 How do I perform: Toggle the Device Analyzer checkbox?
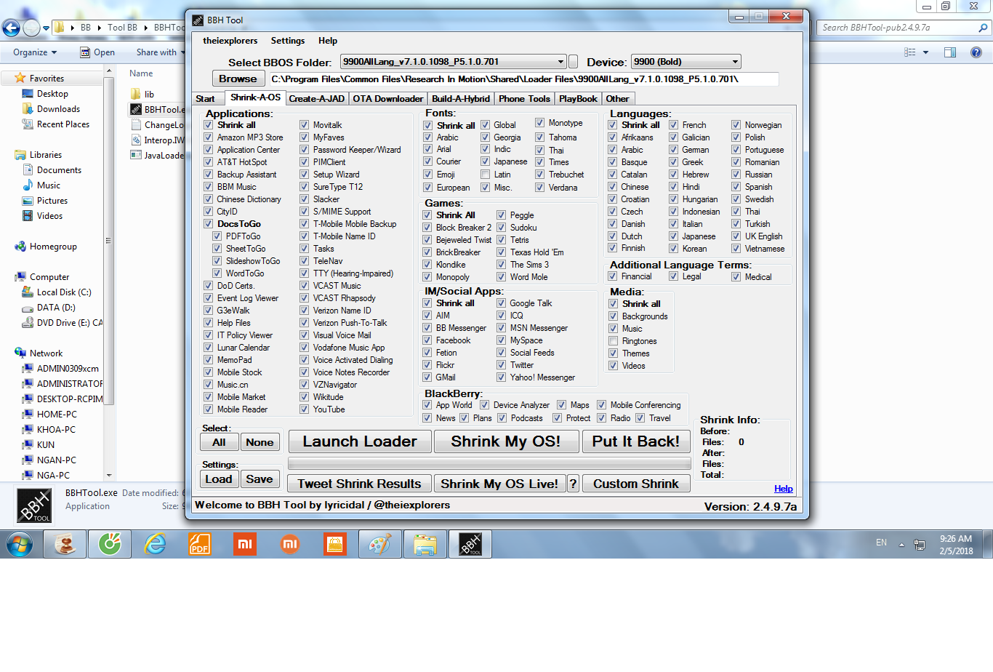tap(485, 405)
